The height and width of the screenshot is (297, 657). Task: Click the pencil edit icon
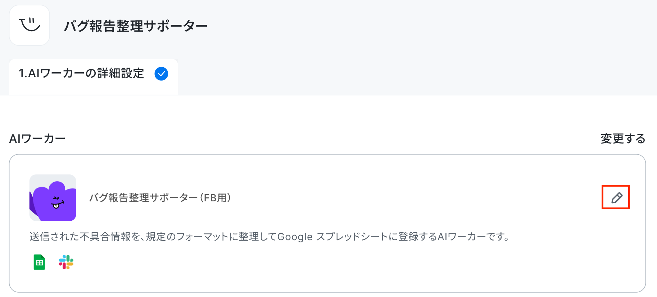pyautogui.click(x=617, y=197)
